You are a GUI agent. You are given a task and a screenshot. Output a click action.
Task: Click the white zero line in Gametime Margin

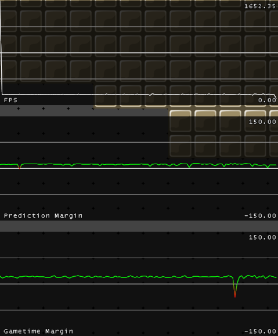pyautogui.click(x=139, y=284)
